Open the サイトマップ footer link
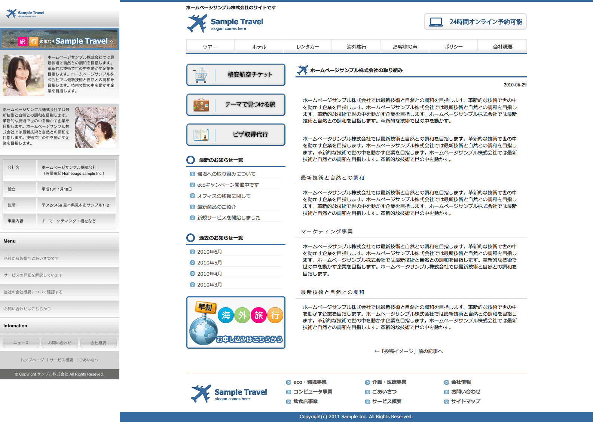 [x=465, y=401]
